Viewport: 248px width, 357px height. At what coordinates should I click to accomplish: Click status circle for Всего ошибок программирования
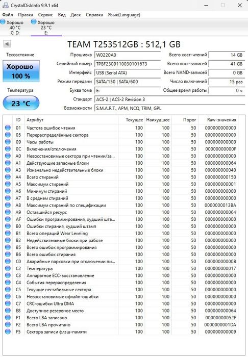8,247
